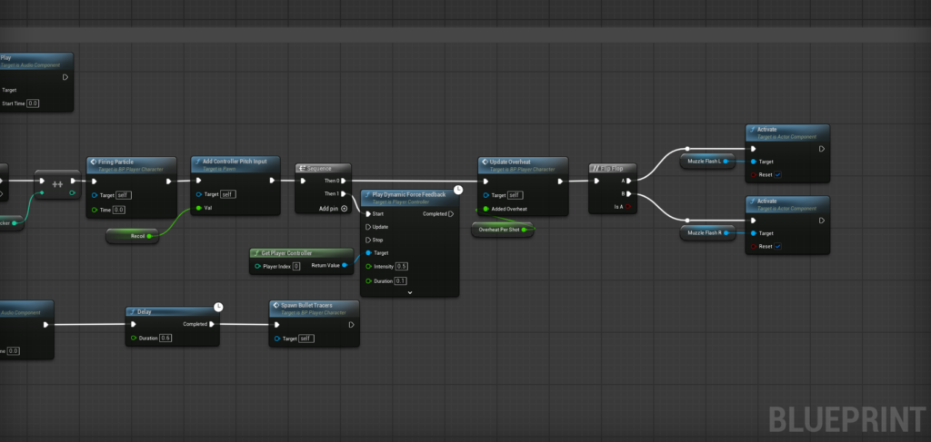Toggle Reset checkbox on Activate node for Muzzle Flash L
Screen dimensions: 931x442
click(777, 174)
